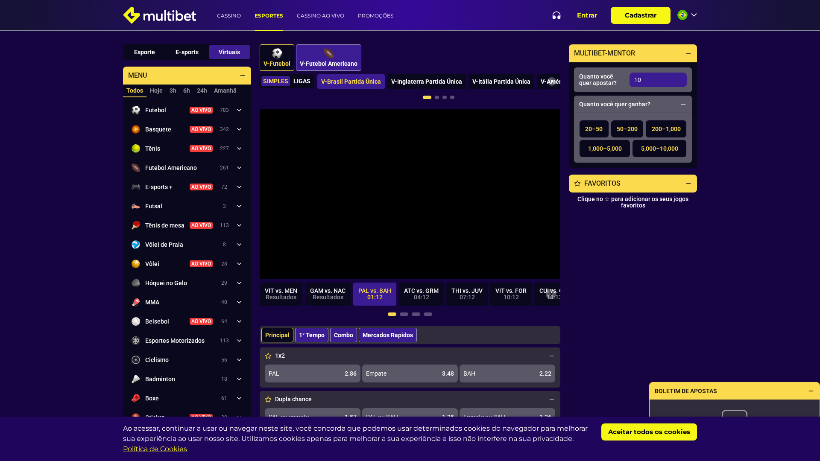
Task: Collapse the MULTIBET-MENTOR panel
Action: click(x=688, y=53)
